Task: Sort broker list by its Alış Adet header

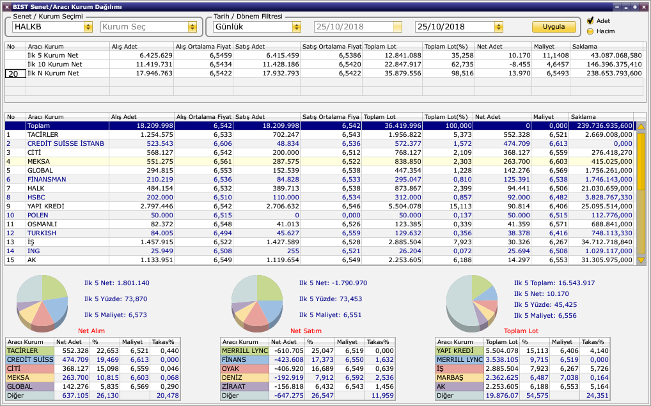Action: click(x=141, y=117)
